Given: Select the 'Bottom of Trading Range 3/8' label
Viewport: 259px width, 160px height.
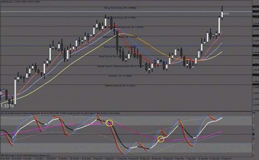Looking at the screenshot, I should 120,38.
